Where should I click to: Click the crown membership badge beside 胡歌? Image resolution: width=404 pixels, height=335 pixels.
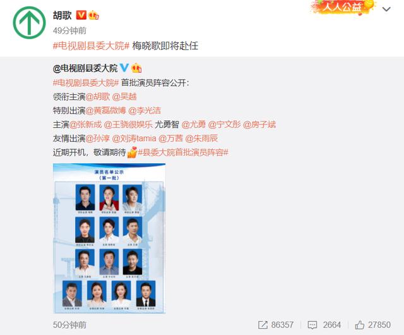(x=93, y=15)
